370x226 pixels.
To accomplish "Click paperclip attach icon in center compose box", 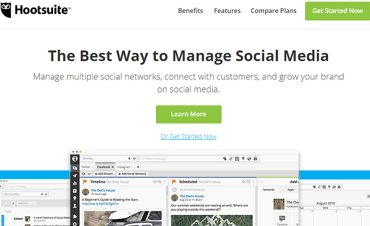I will click(231, 159).
